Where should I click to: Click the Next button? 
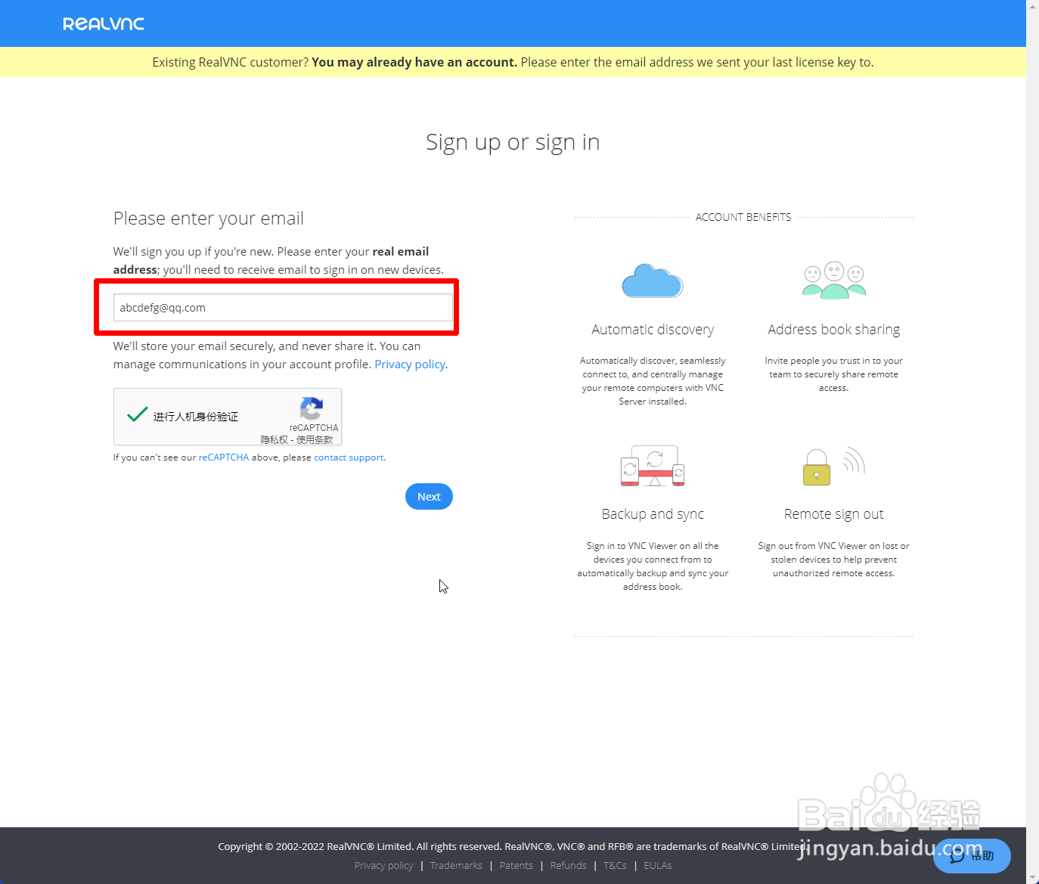429,497
